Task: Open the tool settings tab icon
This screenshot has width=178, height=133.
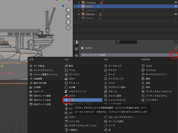Action: [76, 49]
